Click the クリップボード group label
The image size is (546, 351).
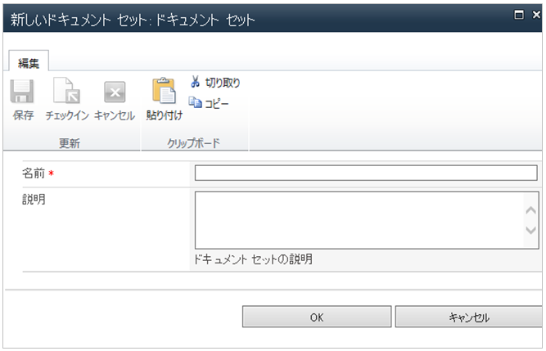(194, 143)
